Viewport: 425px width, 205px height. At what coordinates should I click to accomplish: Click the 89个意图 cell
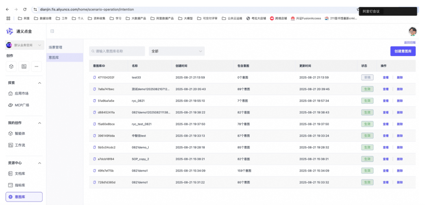[x=244, y=89]
